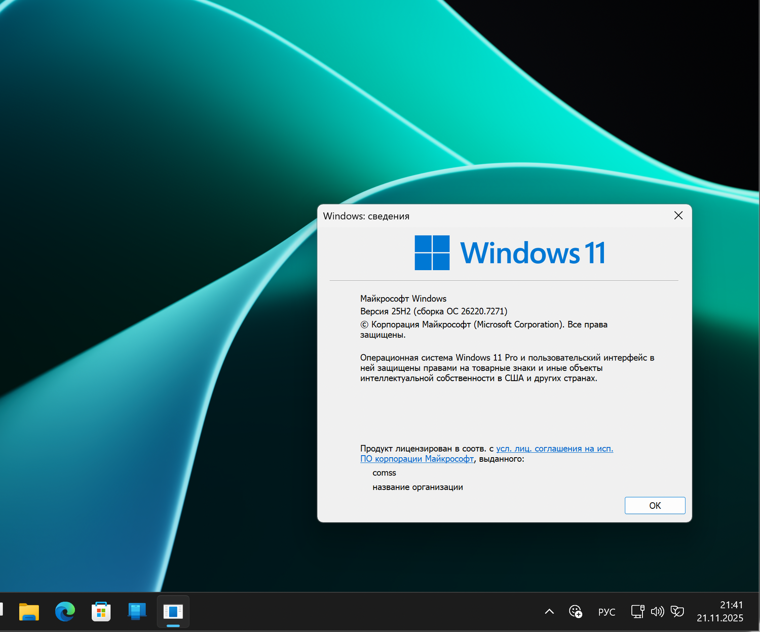Screen dimensions: 760x632
Task: Open network settings from the system tray
Action: [637, 612]
